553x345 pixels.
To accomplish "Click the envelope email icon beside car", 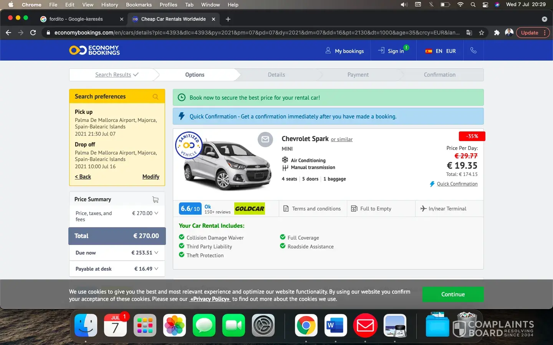I will (265, 140).
